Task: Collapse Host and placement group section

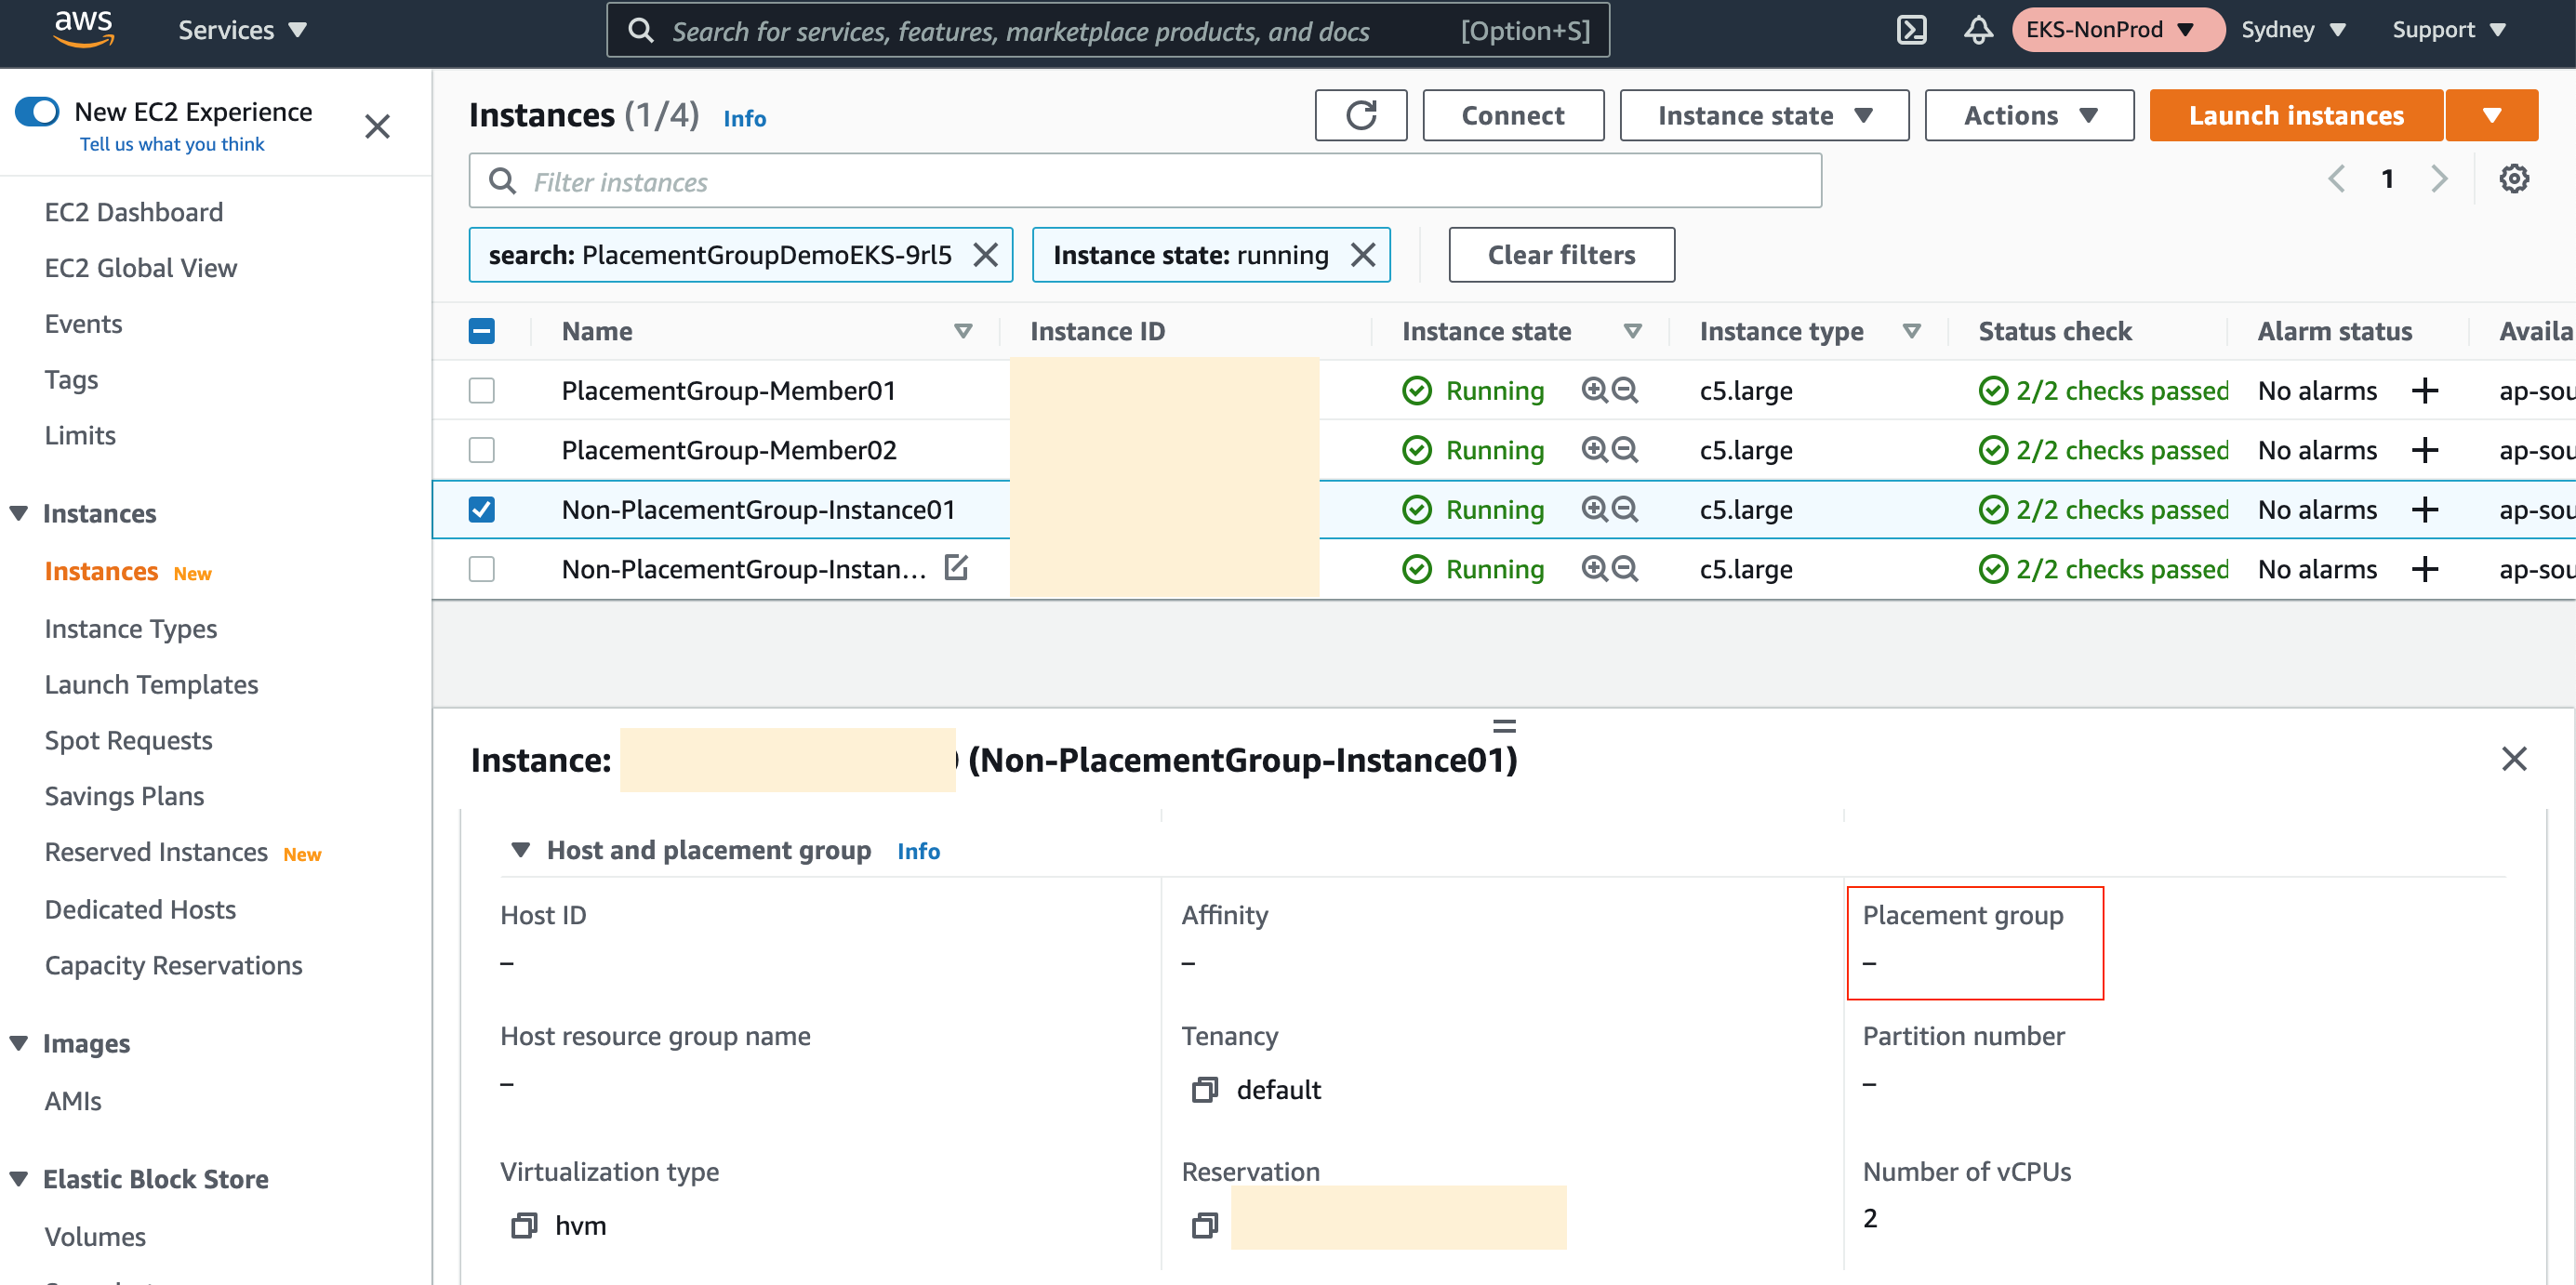Action: tap(520, 850)
